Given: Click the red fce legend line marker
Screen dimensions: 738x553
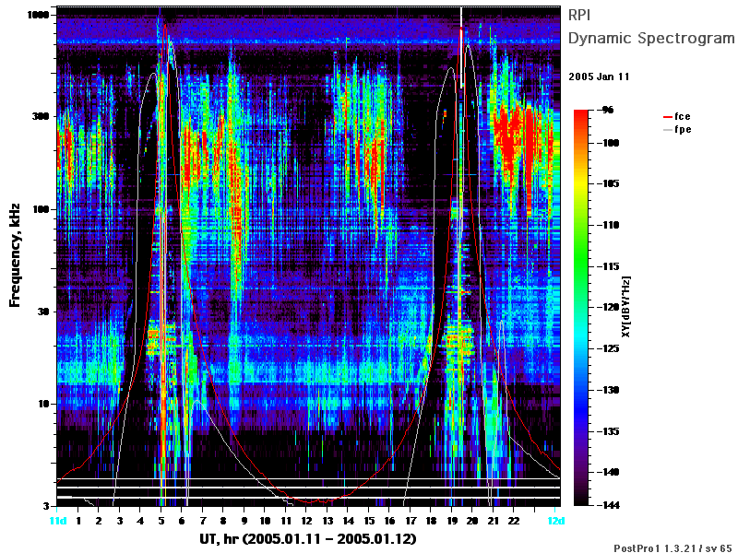Looking at the screenshot, I should coord(667,117).
